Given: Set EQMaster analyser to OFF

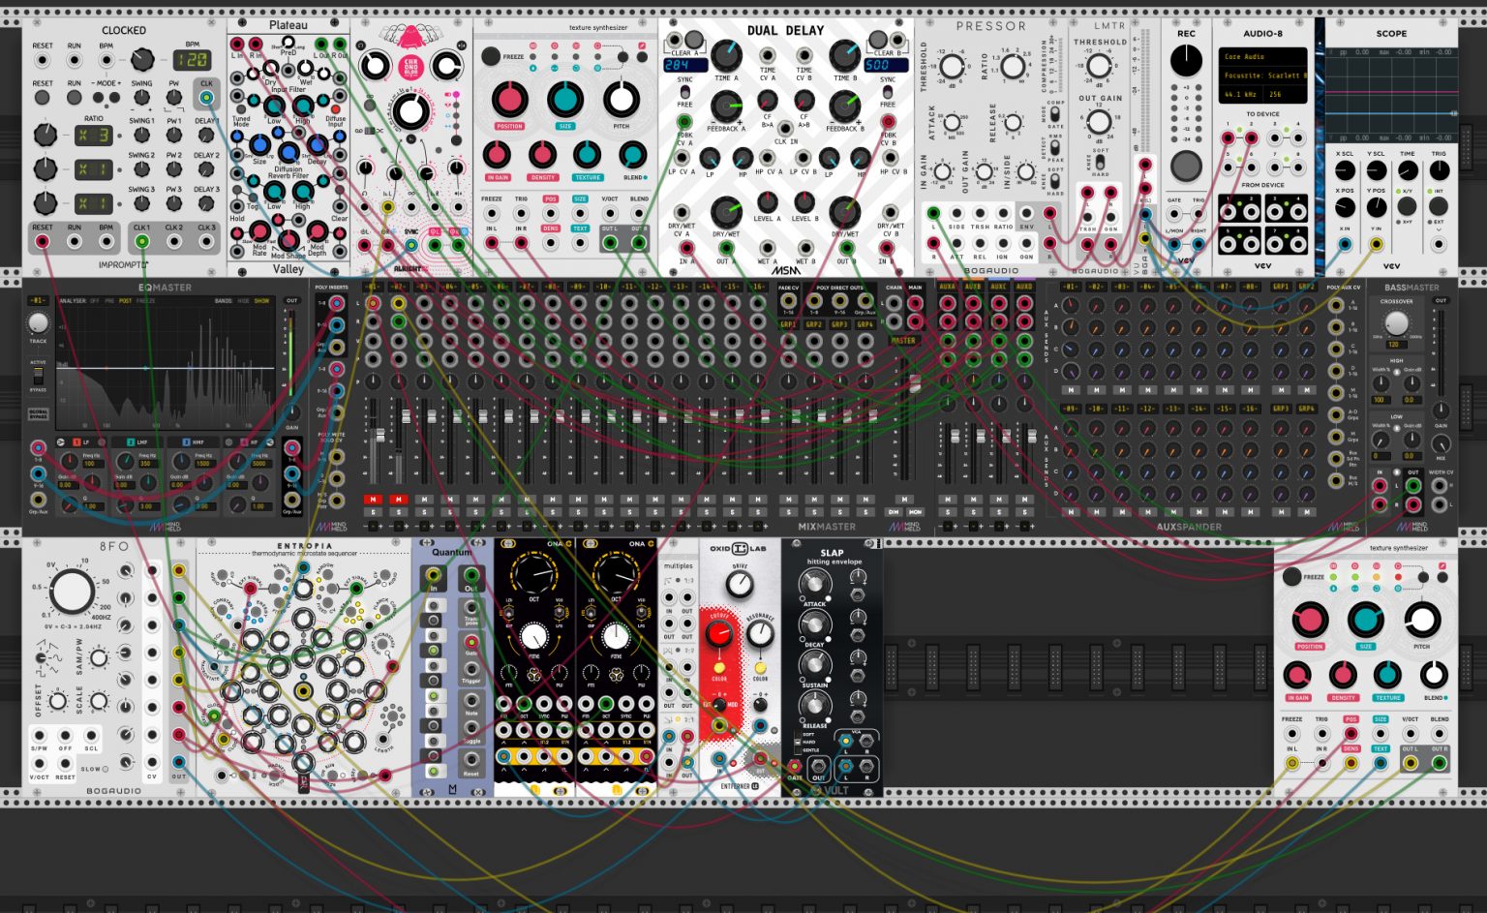Looking at the screenshot, I should (94, 301).
